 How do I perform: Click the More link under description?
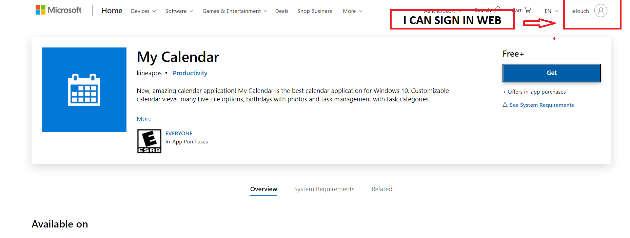pos(144,119)
